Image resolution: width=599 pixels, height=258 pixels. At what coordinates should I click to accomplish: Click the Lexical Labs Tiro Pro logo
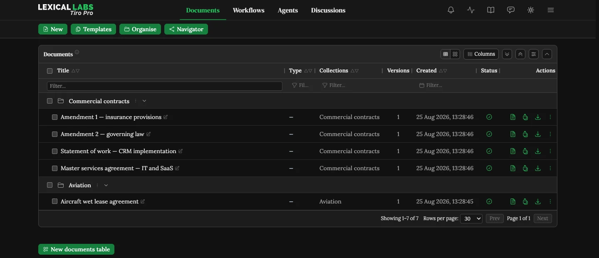[x=66, y=10]
